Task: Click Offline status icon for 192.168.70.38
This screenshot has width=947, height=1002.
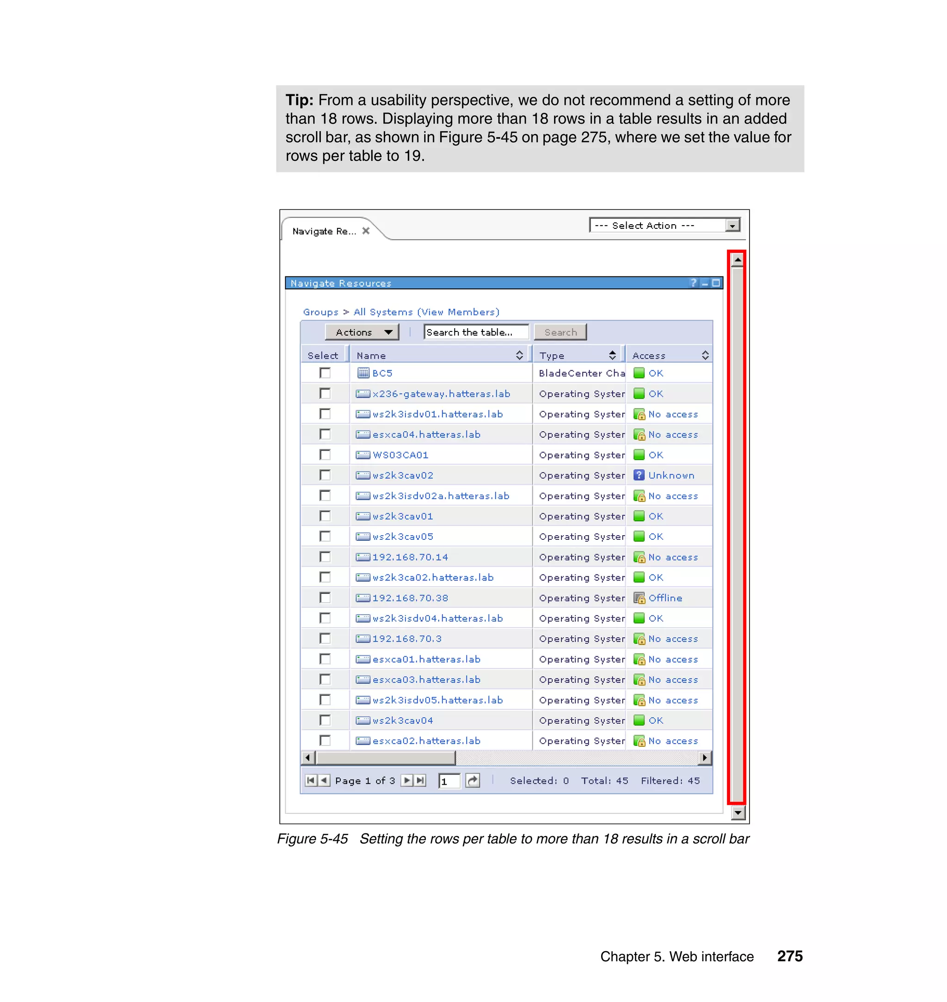Action: (x=640, y=598)
